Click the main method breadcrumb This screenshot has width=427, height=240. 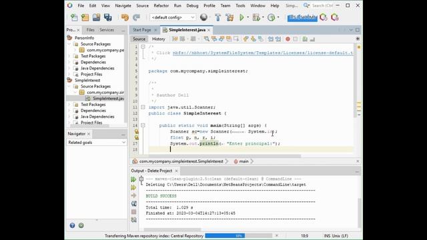241,161
